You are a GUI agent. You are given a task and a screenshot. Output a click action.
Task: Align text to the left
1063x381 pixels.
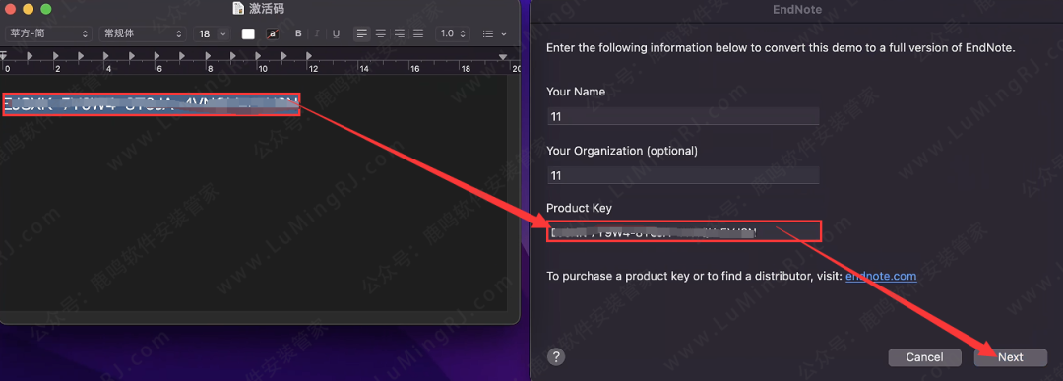coord(362,33)
